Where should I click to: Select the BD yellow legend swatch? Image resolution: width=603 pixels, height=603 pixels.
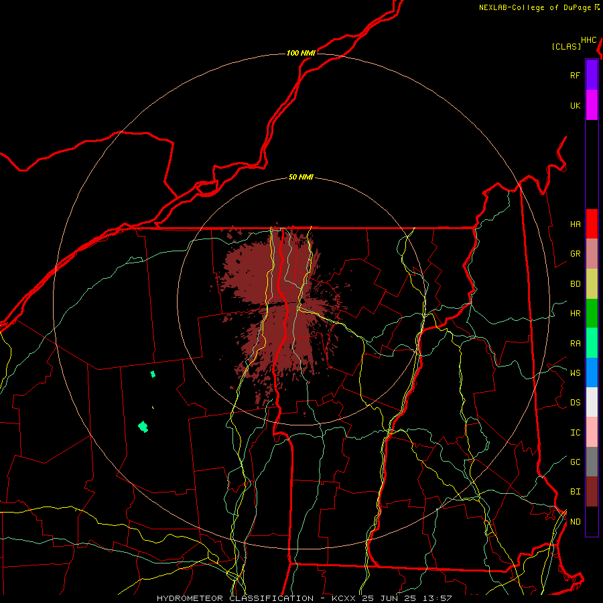click(x=592, y=284)
